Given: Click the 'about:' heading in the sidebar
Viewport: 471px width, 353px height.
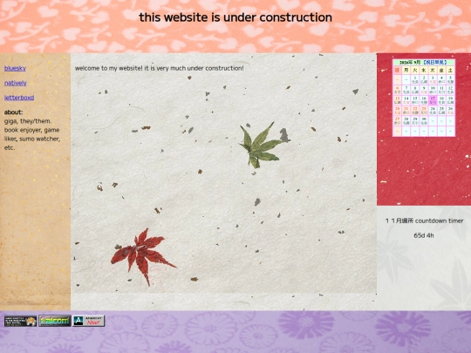Looking at the screenshot, I should tap(13, 112).
